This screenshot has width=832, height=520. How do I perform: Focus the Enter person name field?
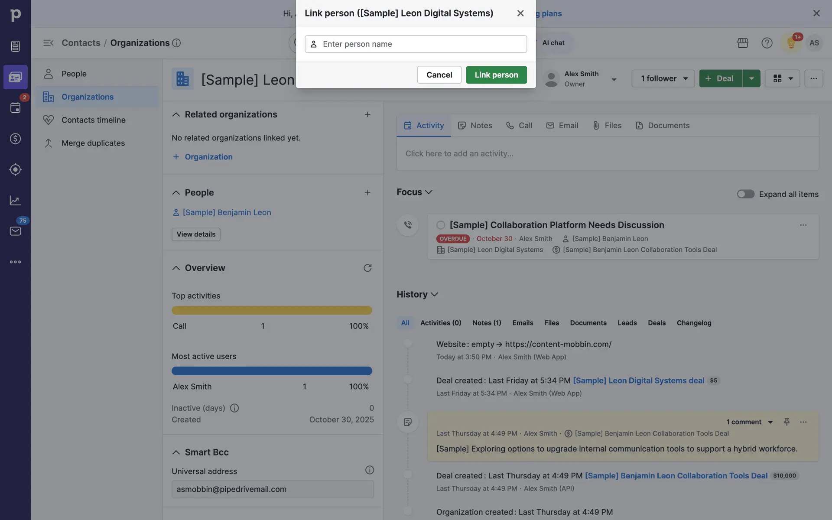pos(416,44)
